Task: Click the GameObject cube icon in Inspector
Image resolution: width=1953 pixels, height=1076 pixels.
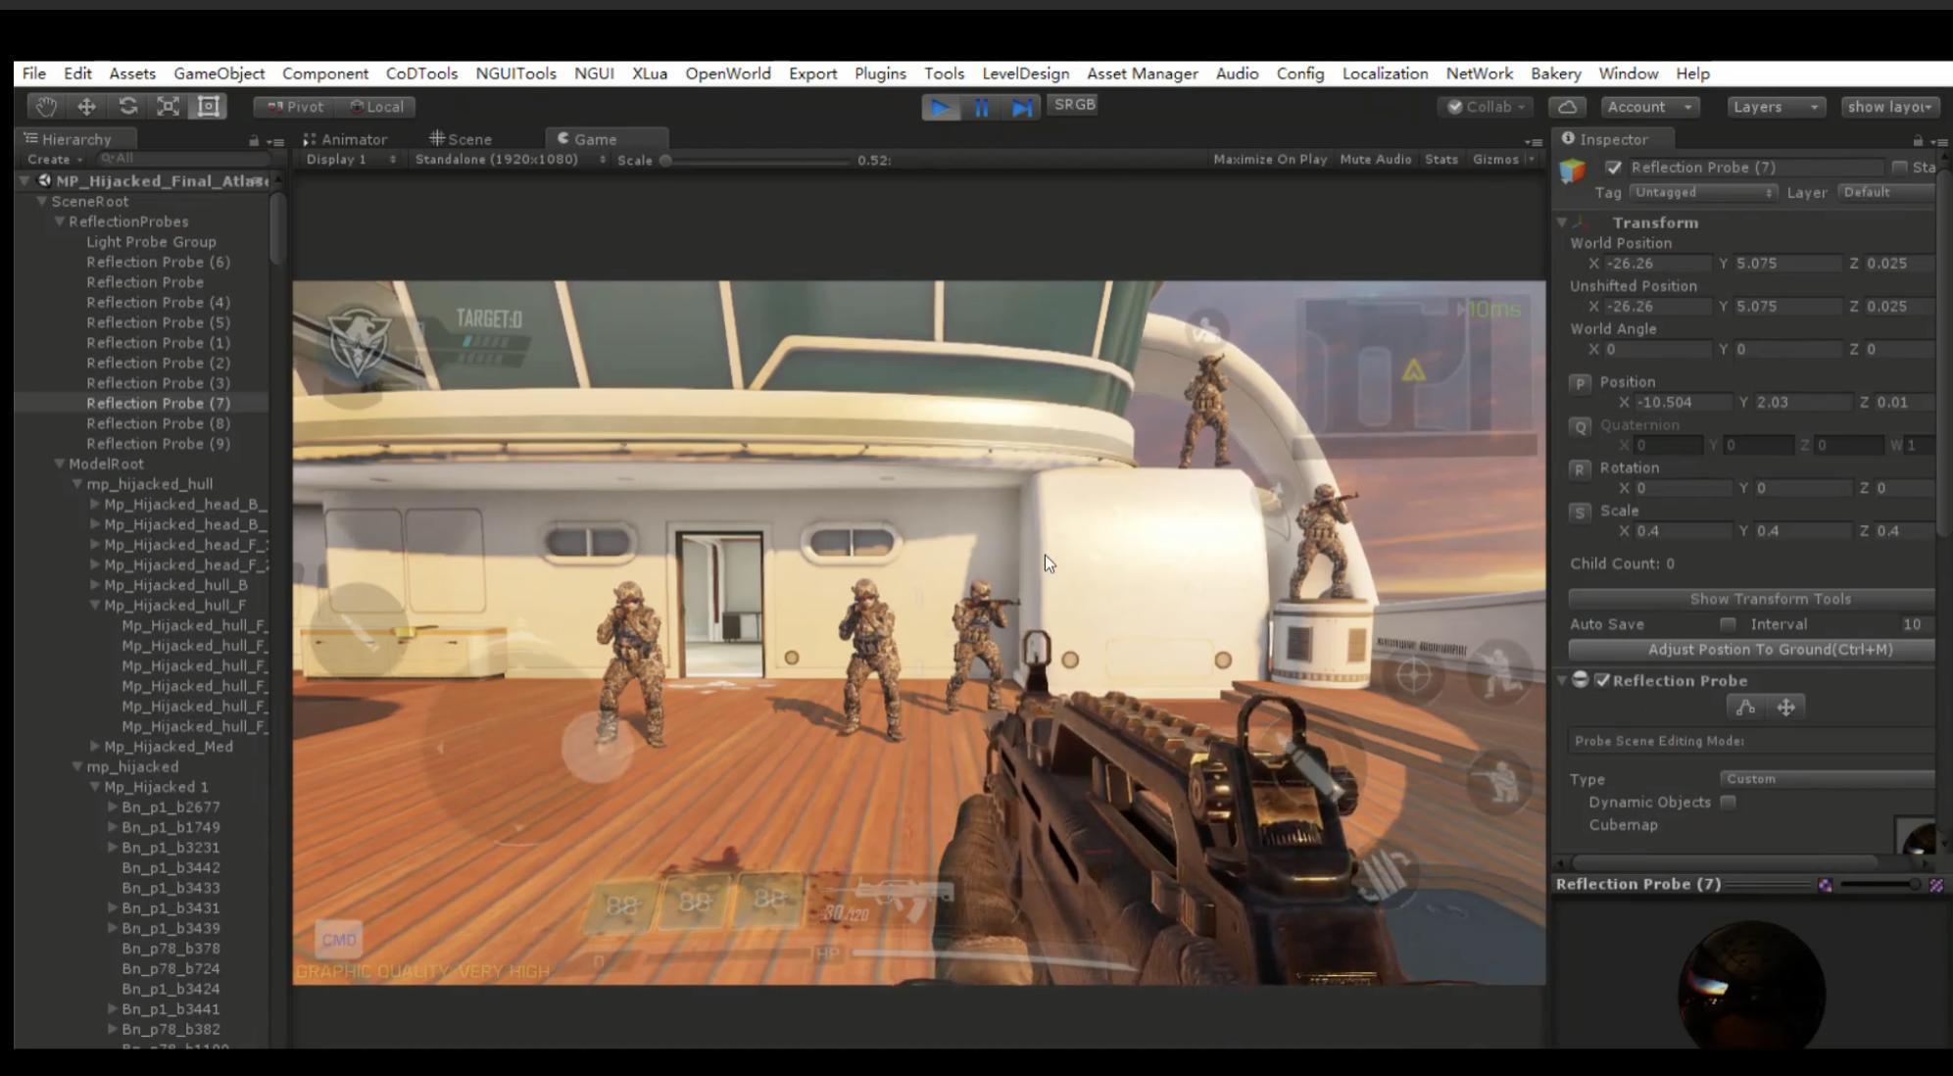Action: 1573,171
